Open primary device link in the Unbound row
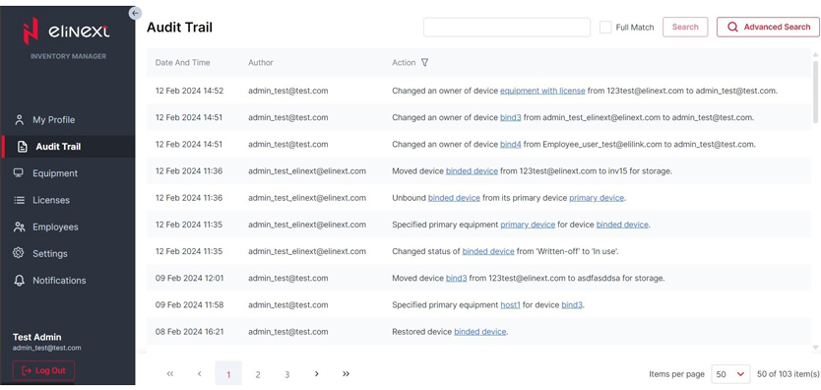Image resolution: width=821 pixels, height=390 pixels. click(597, 198)
